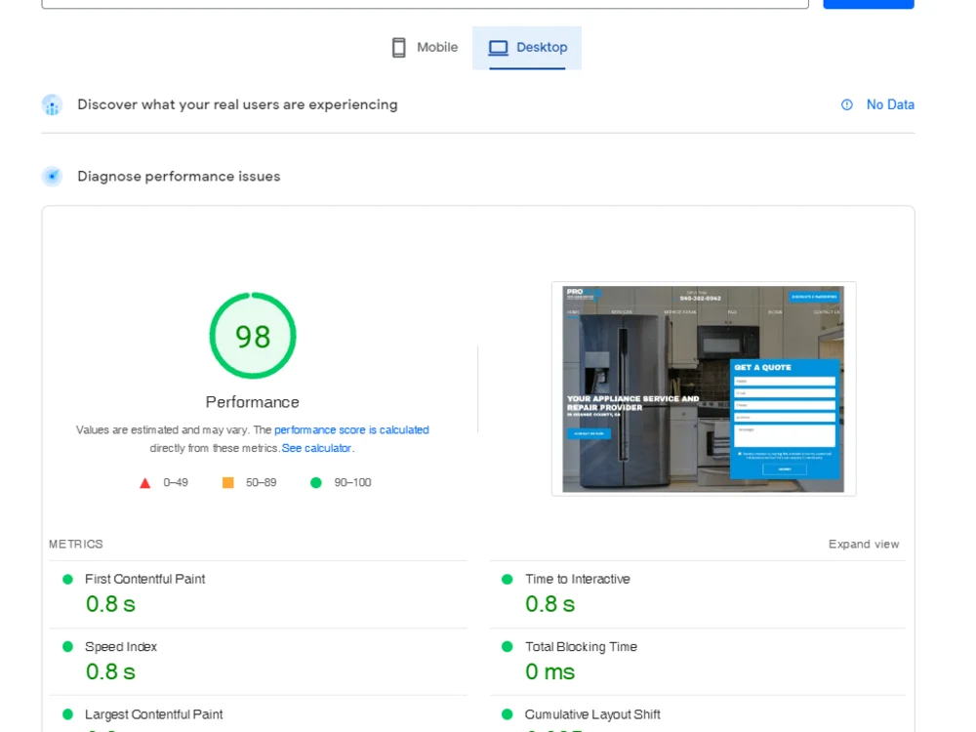This screenshot has height=732, width=976.
Task: Click Expand view for metrics
Action: click(863, 544)
